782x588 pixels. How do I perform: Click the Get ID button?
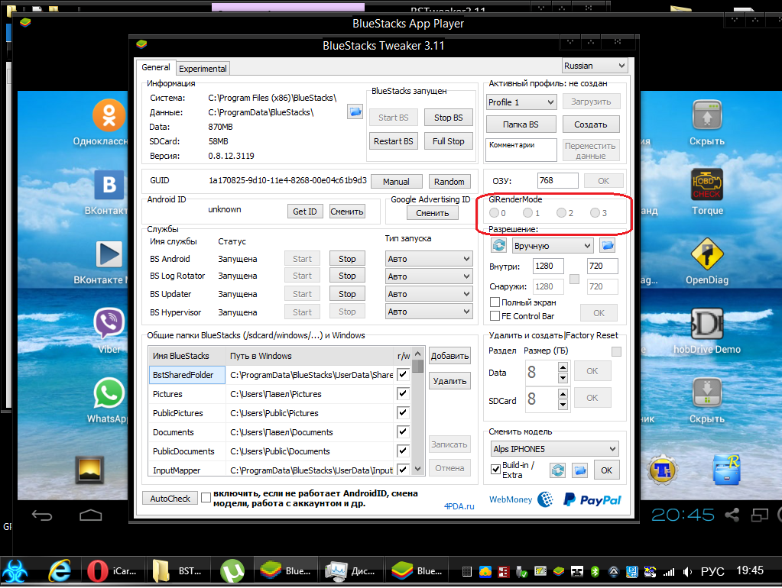[304, 211]
